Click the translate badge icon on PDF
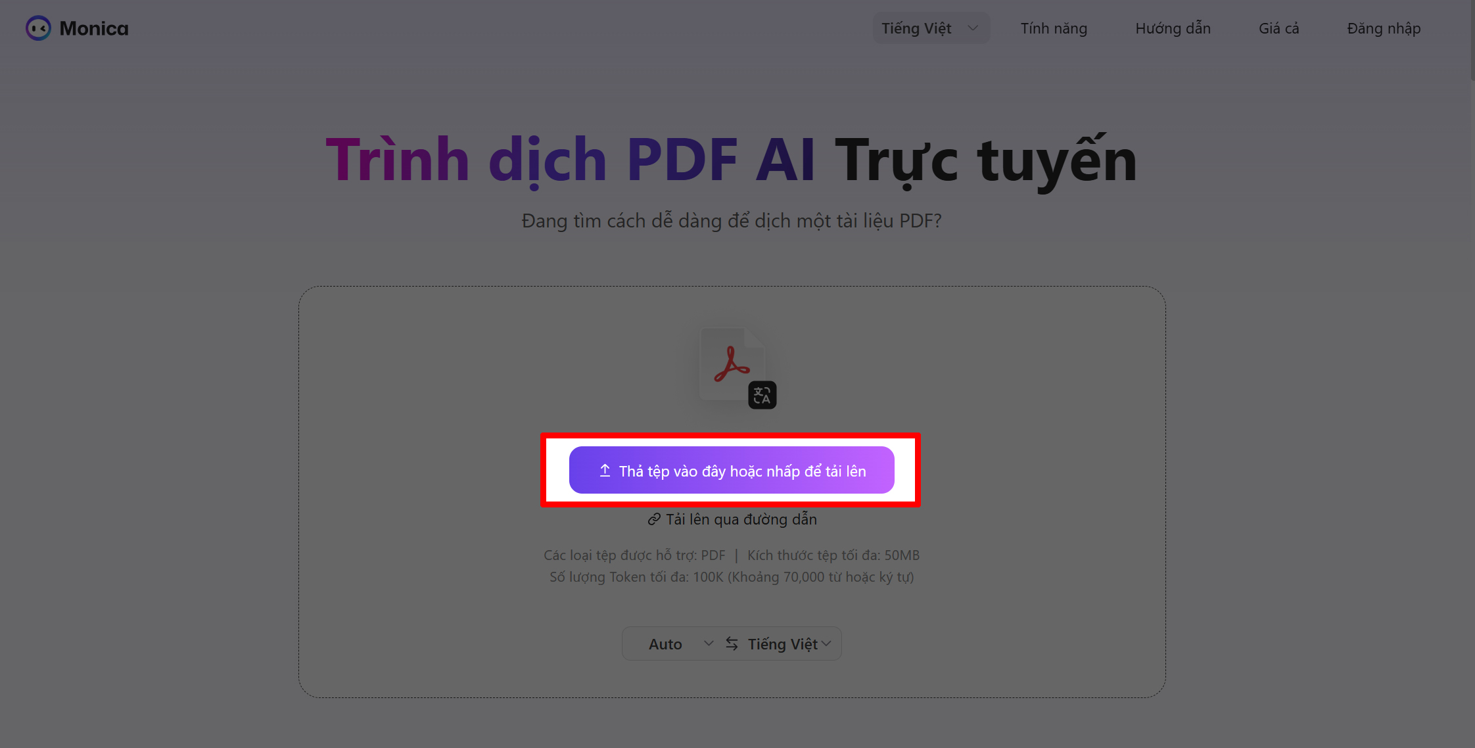This screenshot has width=1475, height=748. (762, 395)
